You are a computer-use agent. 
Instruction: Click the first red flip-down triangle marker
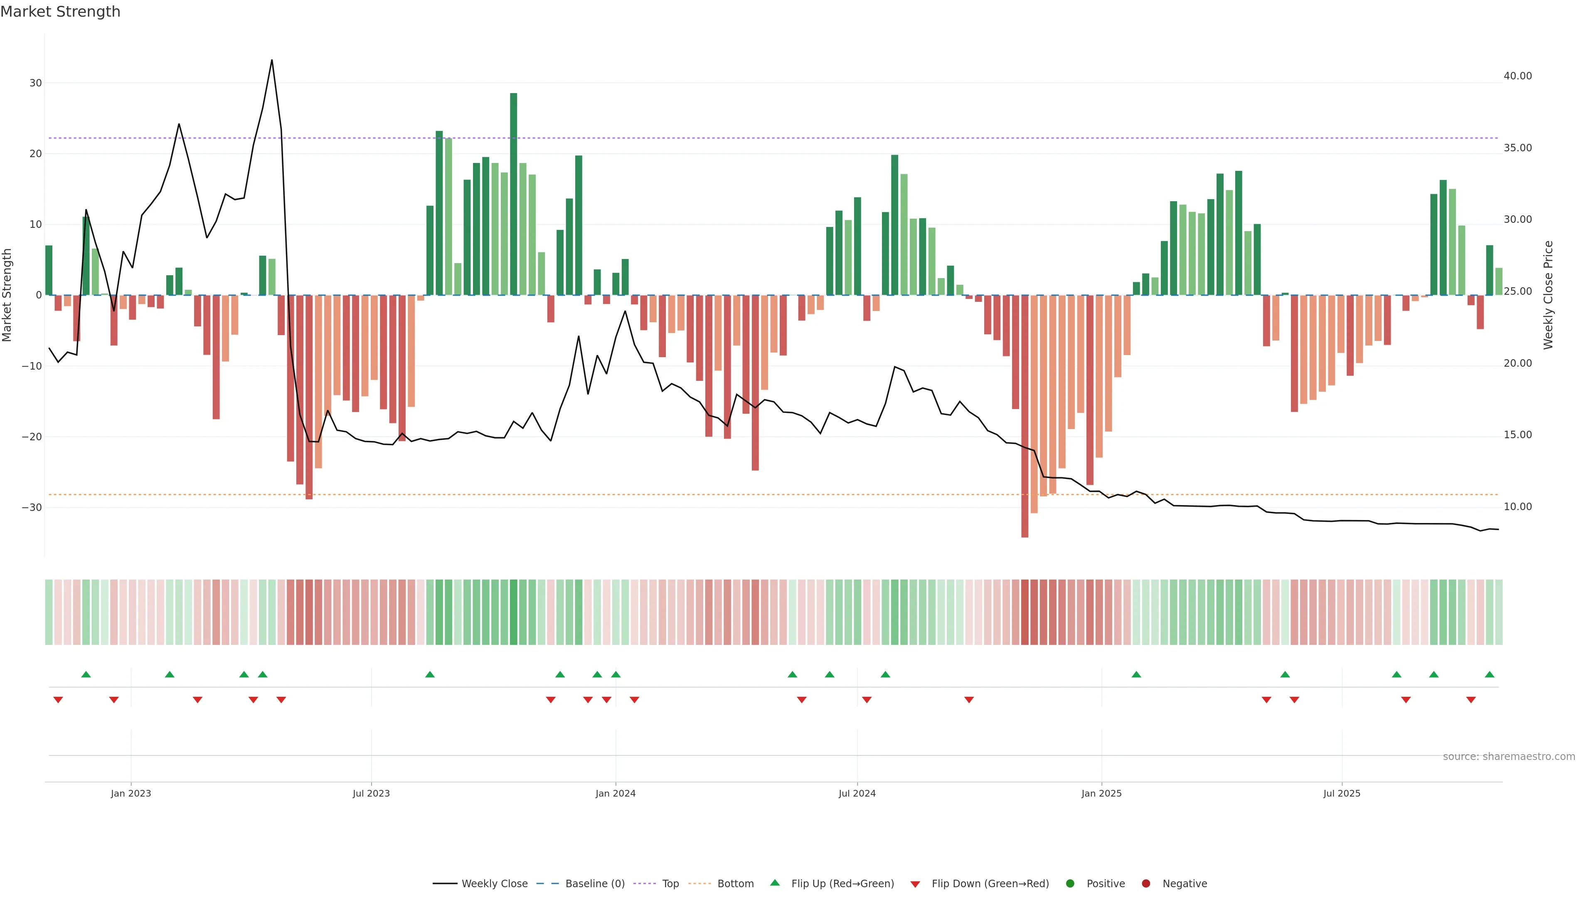[58, 700]
